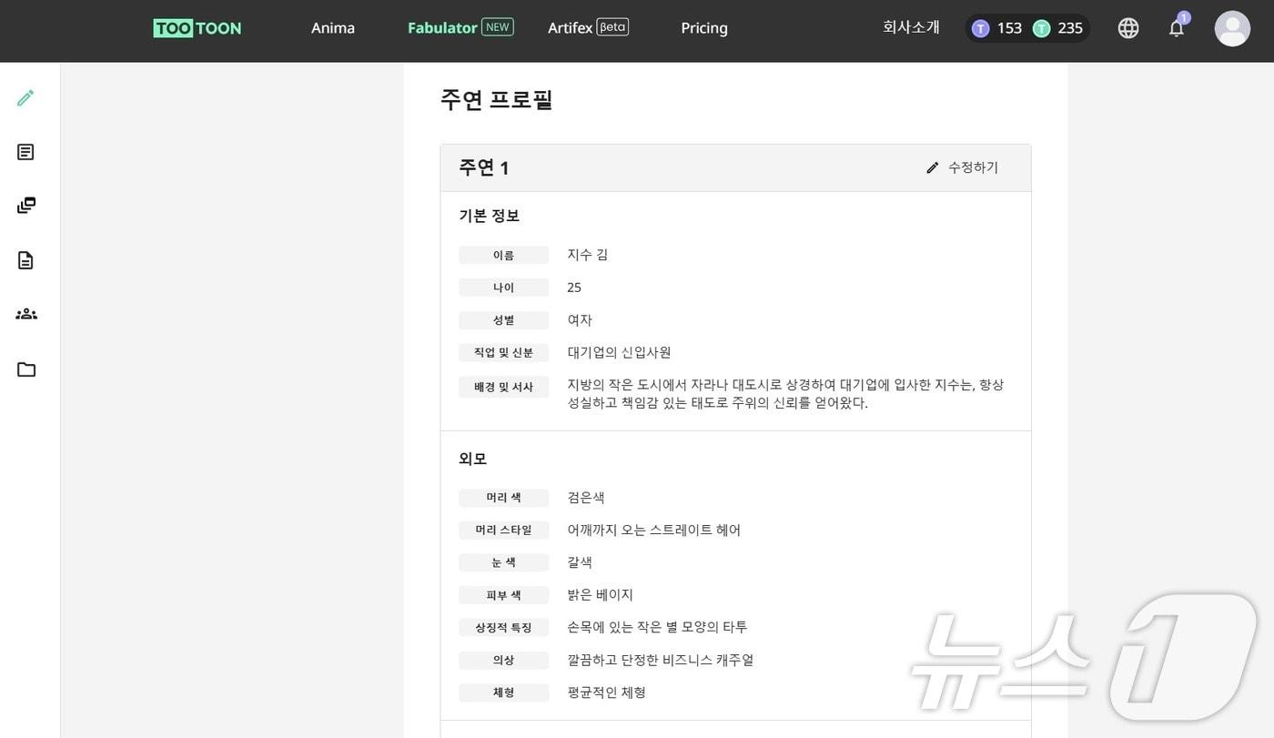Open the notification bell with badge
The image size is (1274, 738).
1176,28
